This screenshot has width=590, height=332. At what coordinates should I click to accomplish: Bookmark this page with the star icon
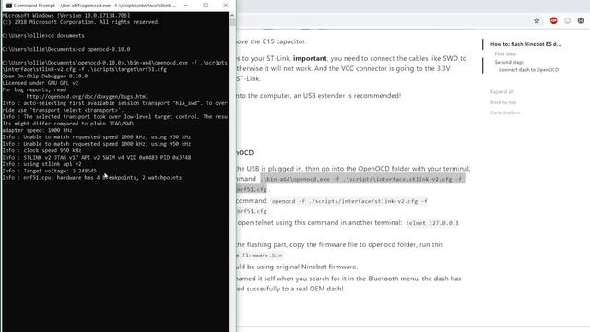[537, 20]
